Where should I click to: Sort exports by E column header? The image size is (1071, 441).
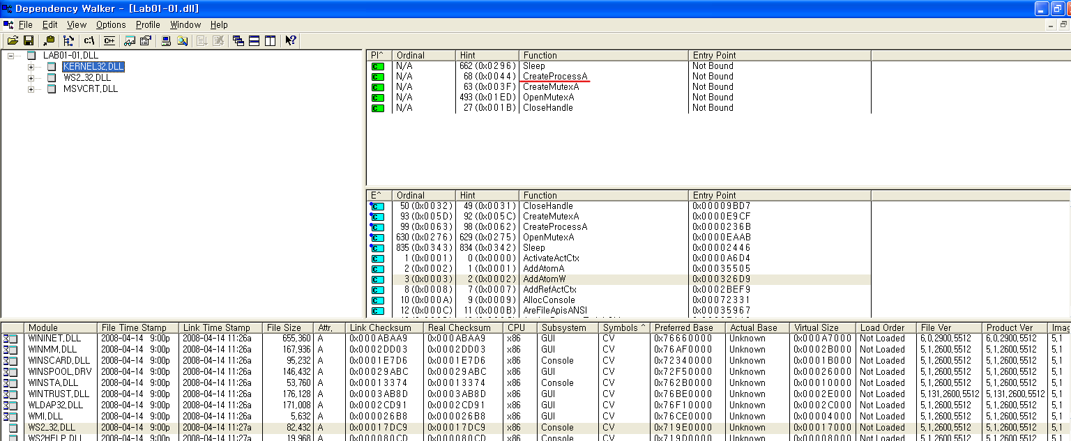point(379,195)
